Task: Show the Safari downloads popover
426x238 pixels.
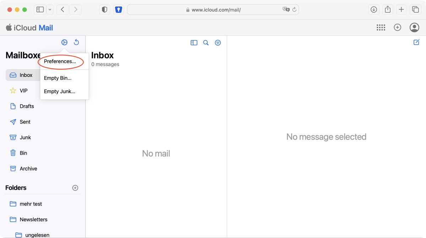Action: [373, 9]
